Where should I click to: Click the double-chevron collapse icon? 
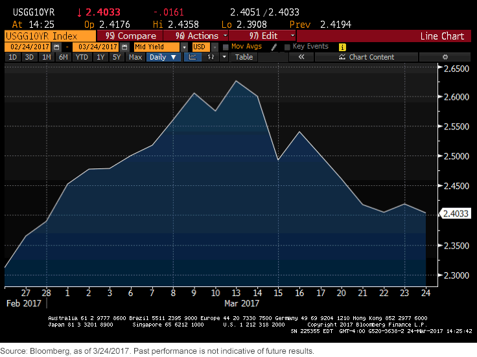point(301,57)
